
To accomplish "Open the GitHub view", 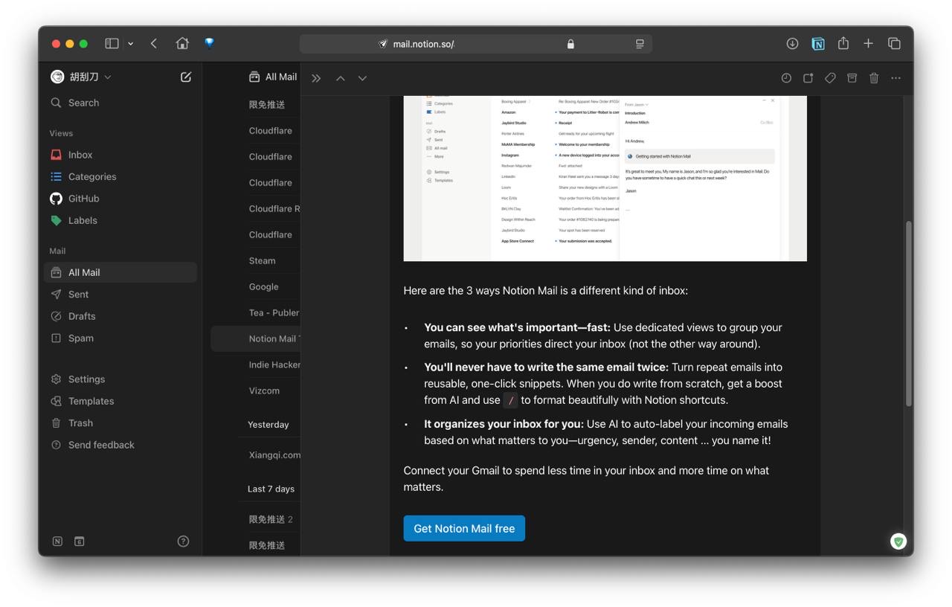I will coord(120,199).
